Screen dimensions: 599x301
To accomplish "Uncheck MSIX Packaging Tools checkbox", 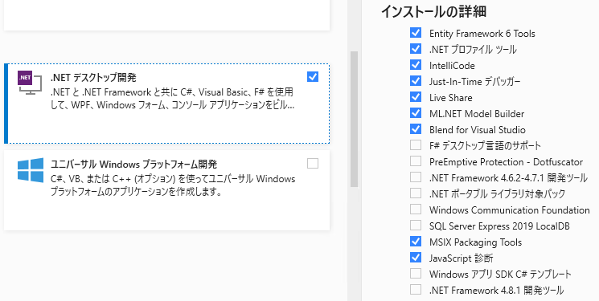I will point(416,241).
